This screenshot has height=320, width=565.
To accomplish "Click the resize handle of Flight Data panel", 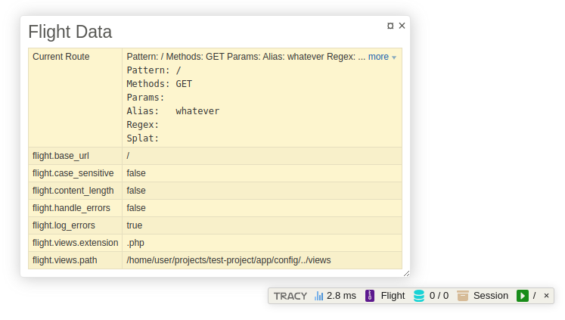I will click(x=406, y=273).
